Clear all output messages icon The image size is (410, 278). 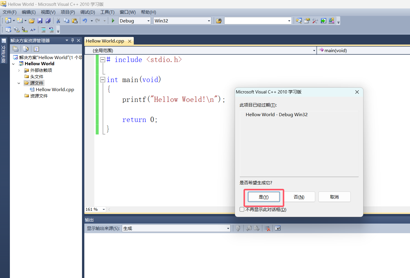click(x=267, y=228)
